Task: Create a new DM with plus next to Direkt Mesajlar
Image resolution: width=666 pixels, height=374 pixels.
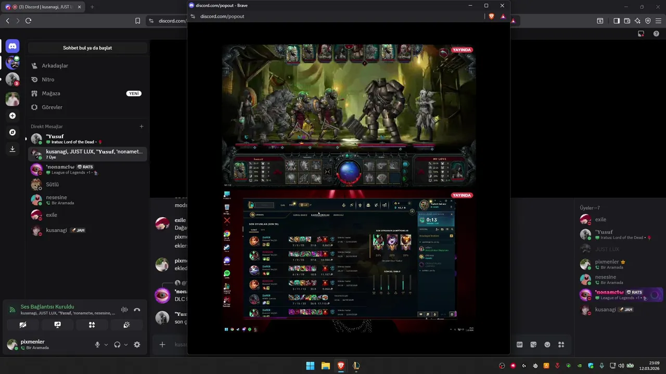Action: pos(142,126)
